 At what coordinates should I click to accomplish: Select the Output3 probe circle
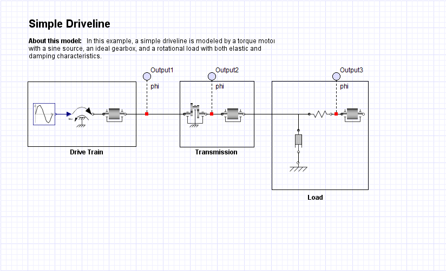pos(336,76)
